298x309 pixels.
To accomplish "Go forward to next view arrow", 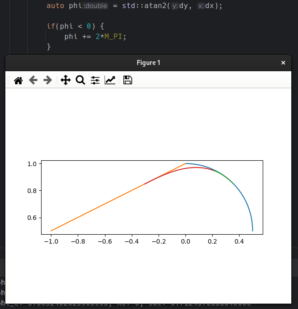I will pyautogui.click(x=47, y=80).
